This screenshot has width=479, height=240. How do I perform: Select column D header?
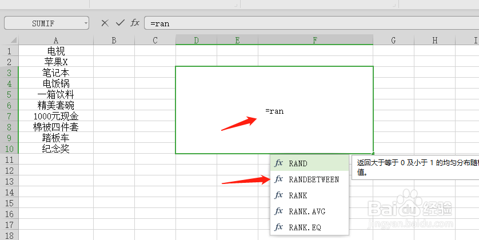(x=197, y=40)
